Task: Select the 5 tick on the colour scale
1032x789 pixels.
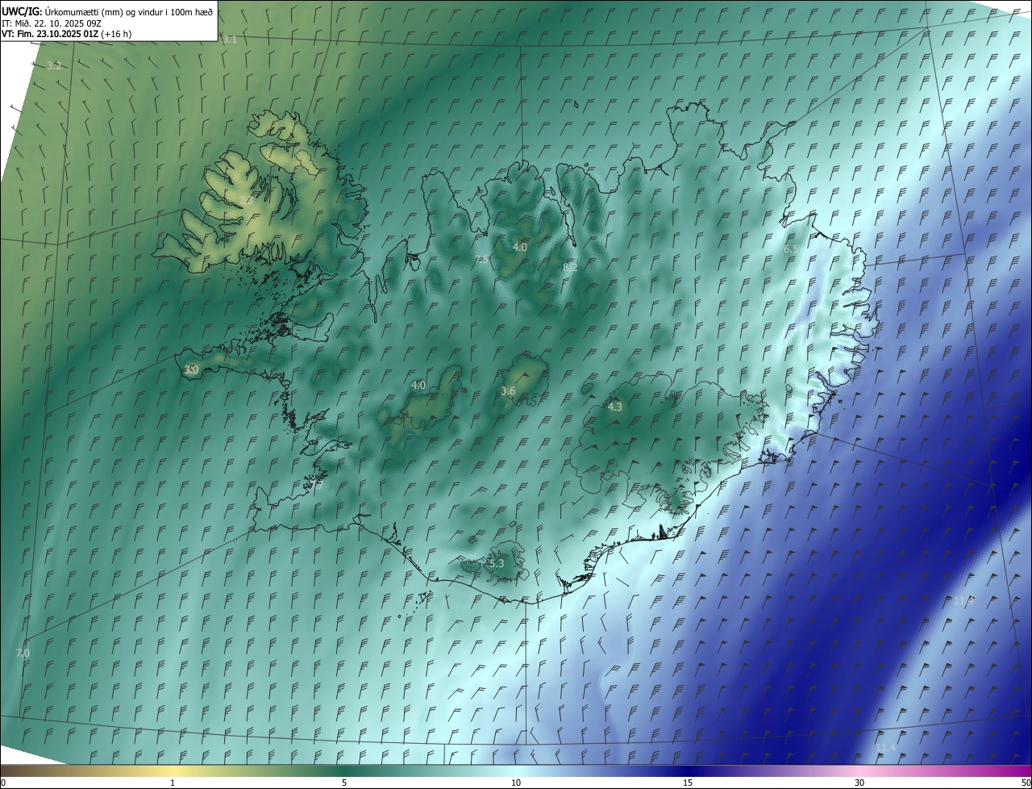Action: (344, 783)
